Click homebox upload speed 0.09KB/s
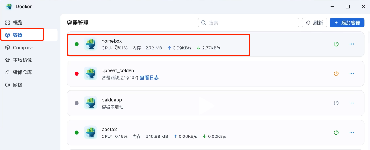 pyautogui.click(x=182, y=48)
